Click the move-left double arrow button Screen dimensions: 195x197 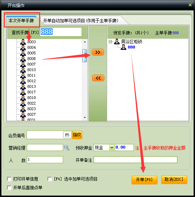98,78
